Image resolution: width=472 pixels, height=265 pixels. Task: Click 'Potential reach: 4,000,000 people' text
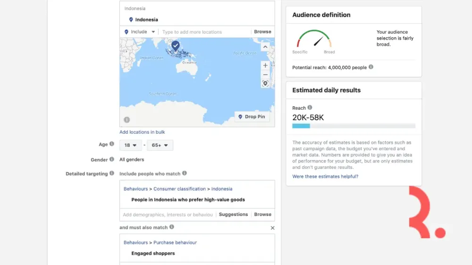coord(329,67)
